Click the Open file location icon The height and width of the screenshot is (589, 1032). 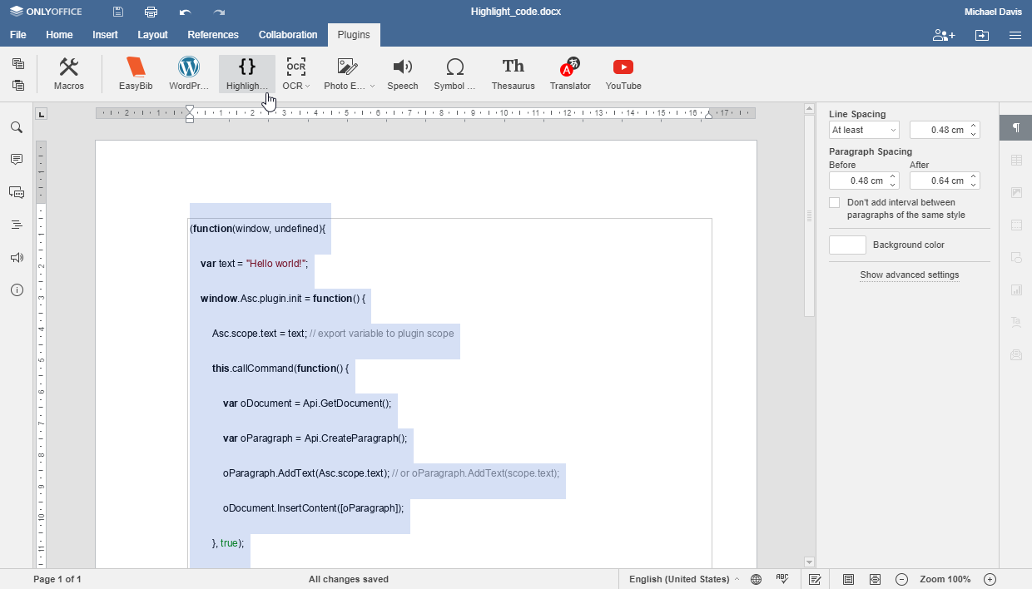(982, 35)
